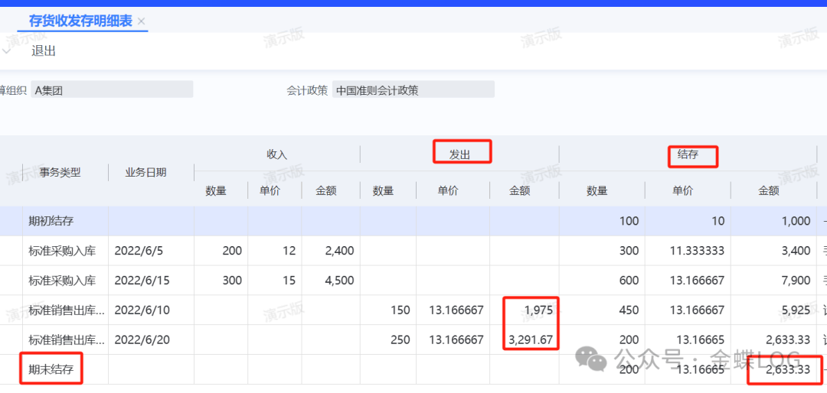
Task: Open the 中国准则会计政策 accounting policy field
Action: 413,90
